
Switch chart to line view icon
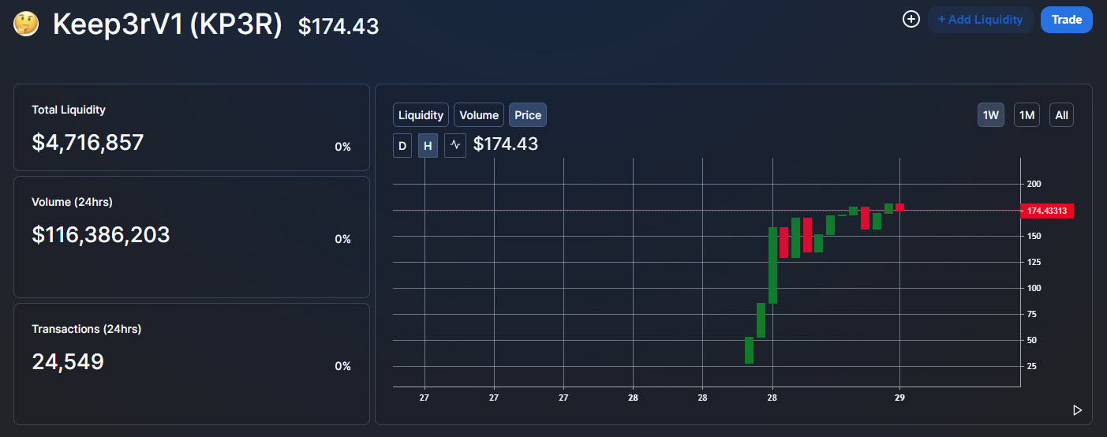click(x=455, y=145)
